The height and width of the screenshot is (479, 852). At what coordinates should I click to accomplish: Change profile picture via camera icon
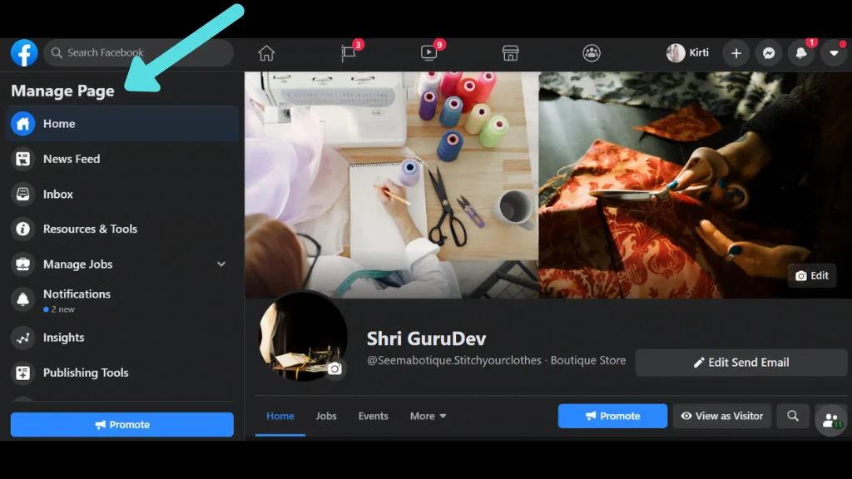(x=334, y=368)
